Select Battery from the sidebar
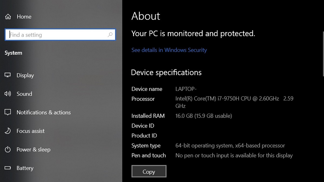This screenshot has height=182, width=324. point(25,168)
